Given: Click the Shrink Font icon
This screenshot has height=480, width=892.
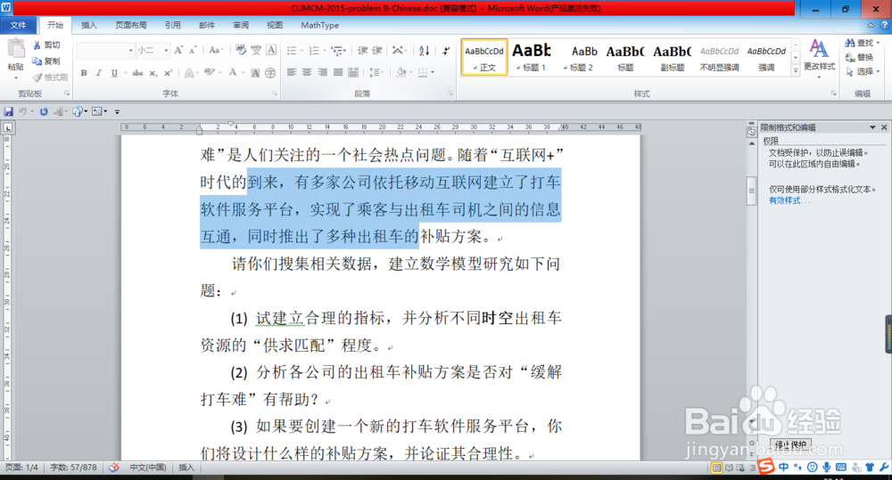Looking at the screenshot, I should point(194,50).
